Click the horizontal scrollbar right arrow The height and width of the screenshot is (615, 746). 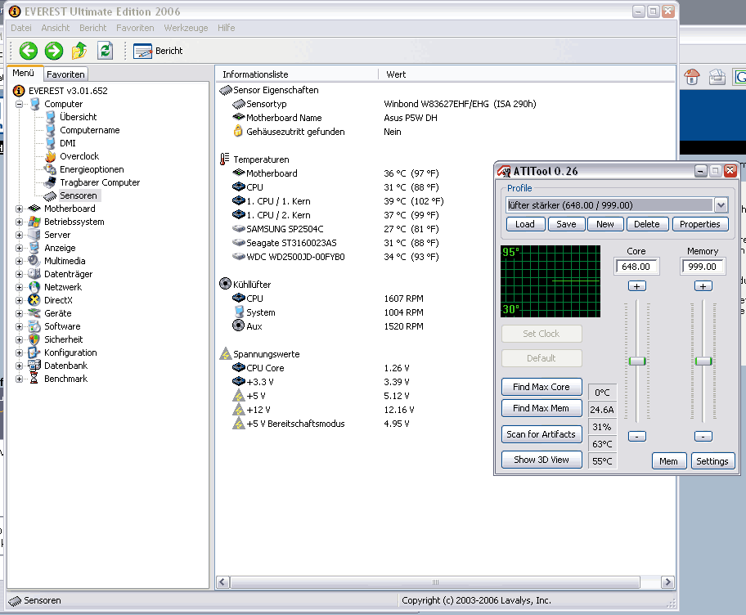pos(667,582)
